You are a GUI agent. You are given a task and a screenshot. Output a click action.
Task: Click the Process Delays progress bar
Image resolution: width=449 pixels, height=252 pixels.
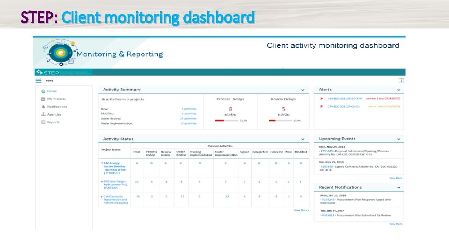tap(226, 120)
